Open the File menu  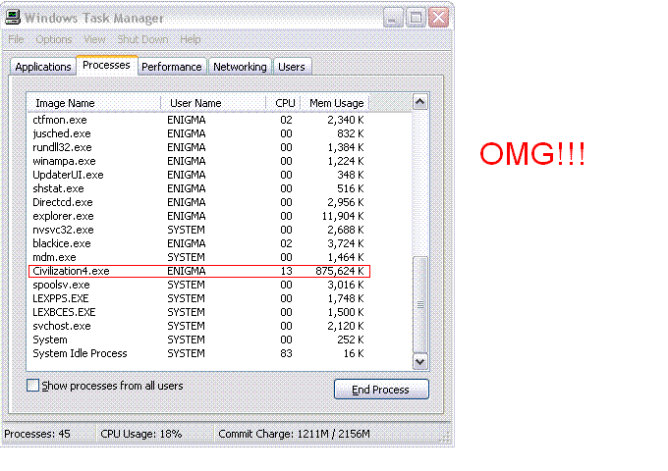(x=16, y=39)
